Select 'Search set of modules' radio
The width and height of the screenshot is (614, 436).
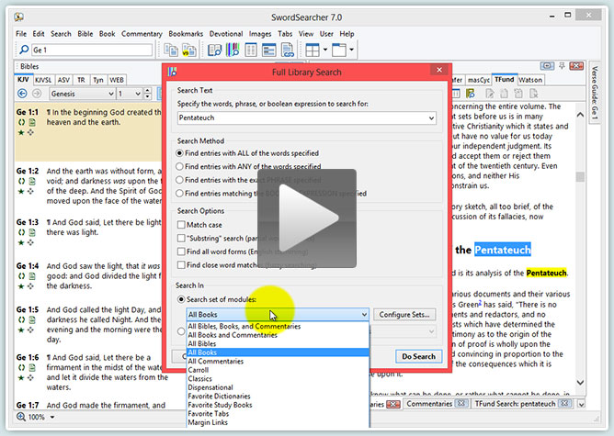coord(181,299)
